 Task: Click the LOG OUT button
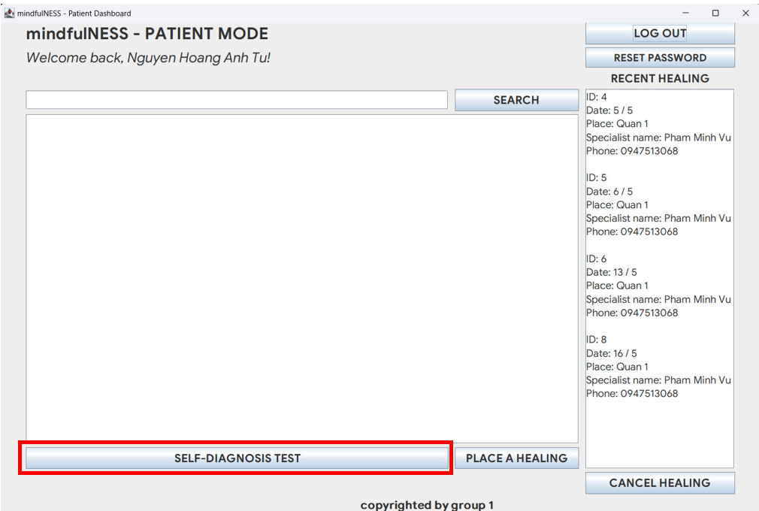click(x=660, y=33)
